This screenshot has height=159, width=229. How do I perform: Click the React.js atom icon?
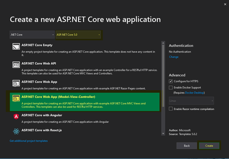16,132
